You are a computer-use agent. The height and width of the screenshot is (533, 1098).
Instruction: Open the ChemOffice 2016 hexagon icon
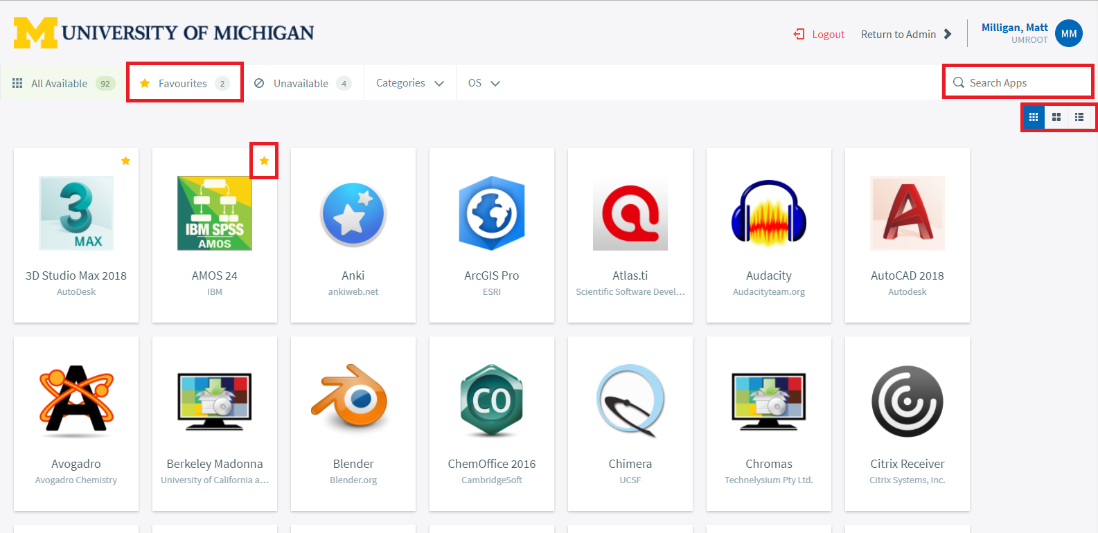[492, 400]
